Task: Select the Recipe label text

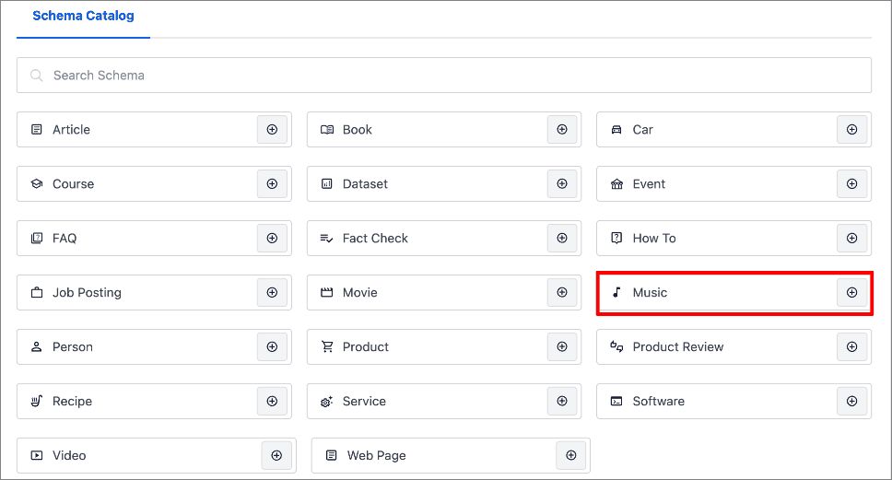Action: [72, 401]
